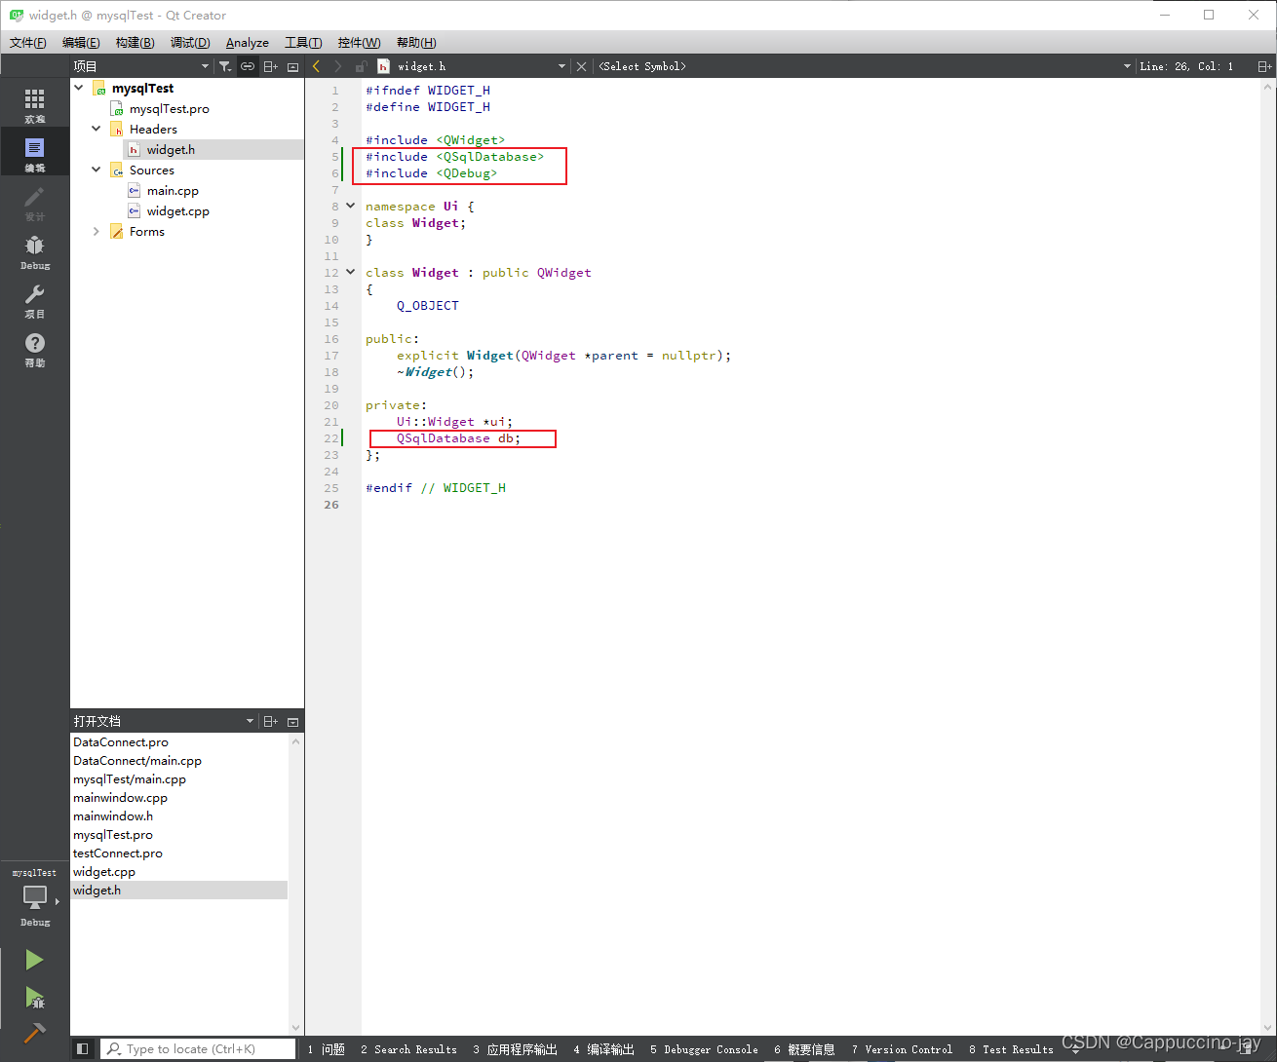Open the 4 编译输出 pane

(604, 1049)
